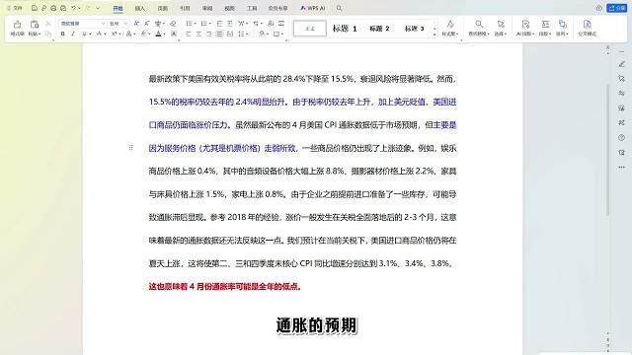Open the 选择 (Select) cursor dropdown
Screen dimensions: 632x355
[501, 29]
